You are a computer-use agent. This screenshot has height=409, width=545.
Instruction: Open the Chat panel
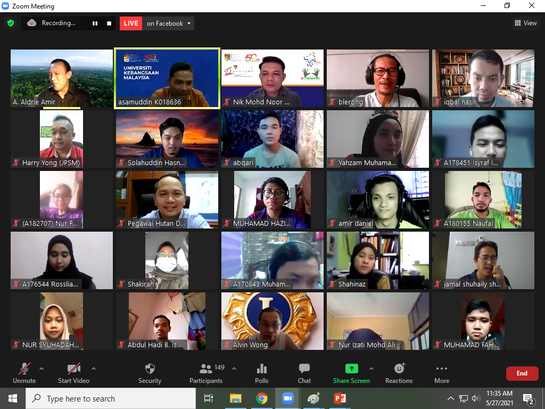[304, 369]
